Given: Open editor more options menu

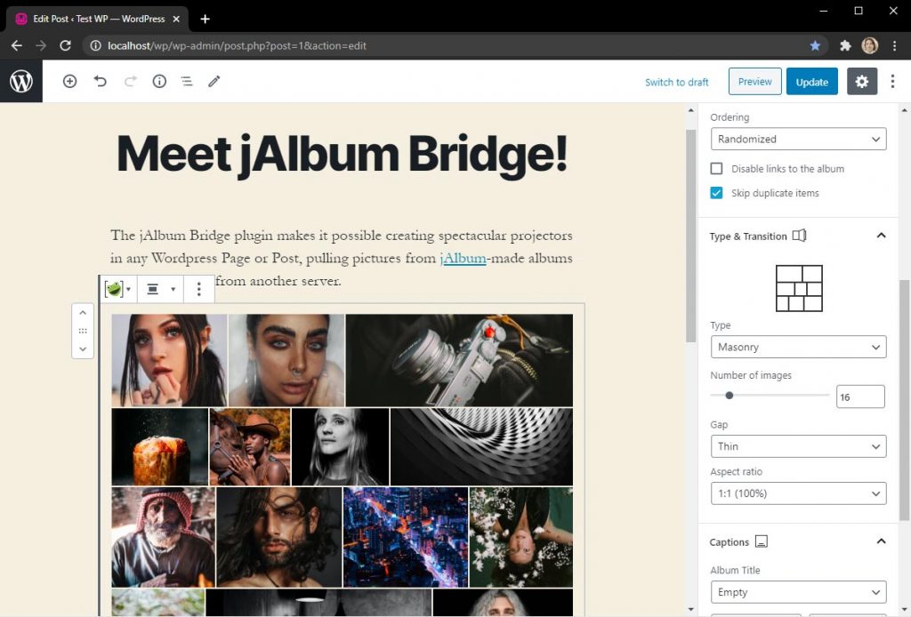Looking at the screenshot, I should 892,81.
